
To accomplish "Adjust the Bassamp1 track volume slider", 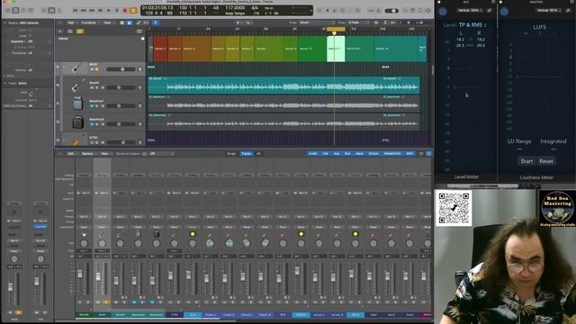I will (x=121, y=106).
